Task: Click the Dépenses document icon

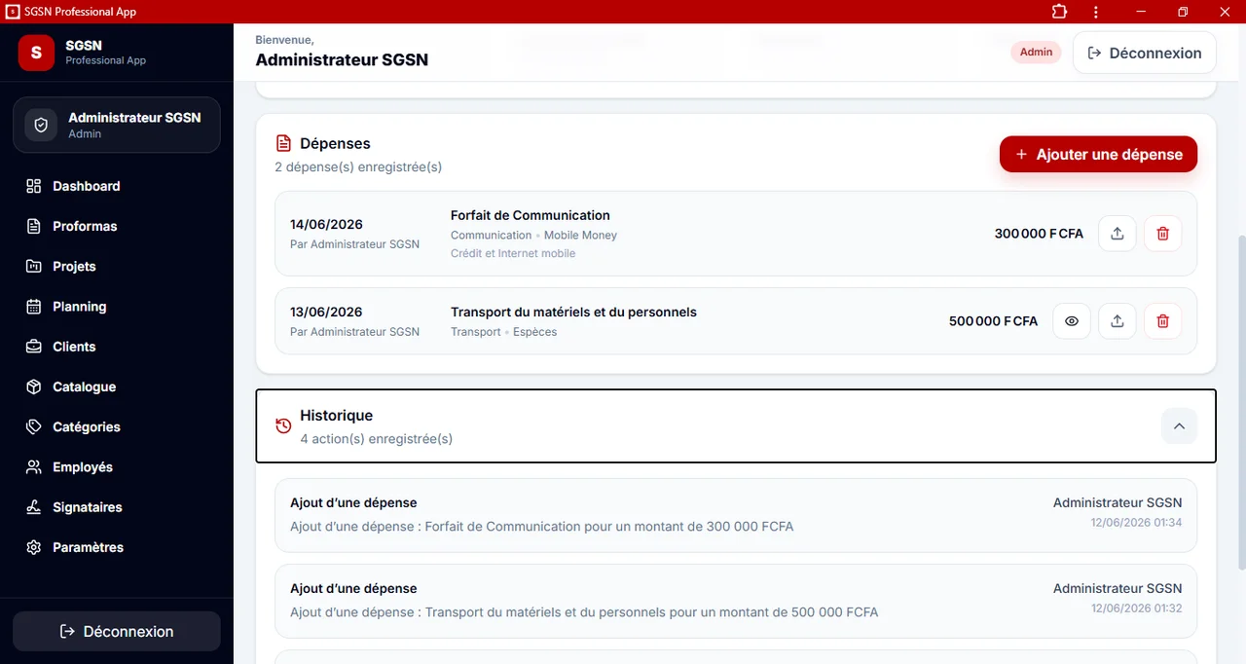Action: coord(283,144)
